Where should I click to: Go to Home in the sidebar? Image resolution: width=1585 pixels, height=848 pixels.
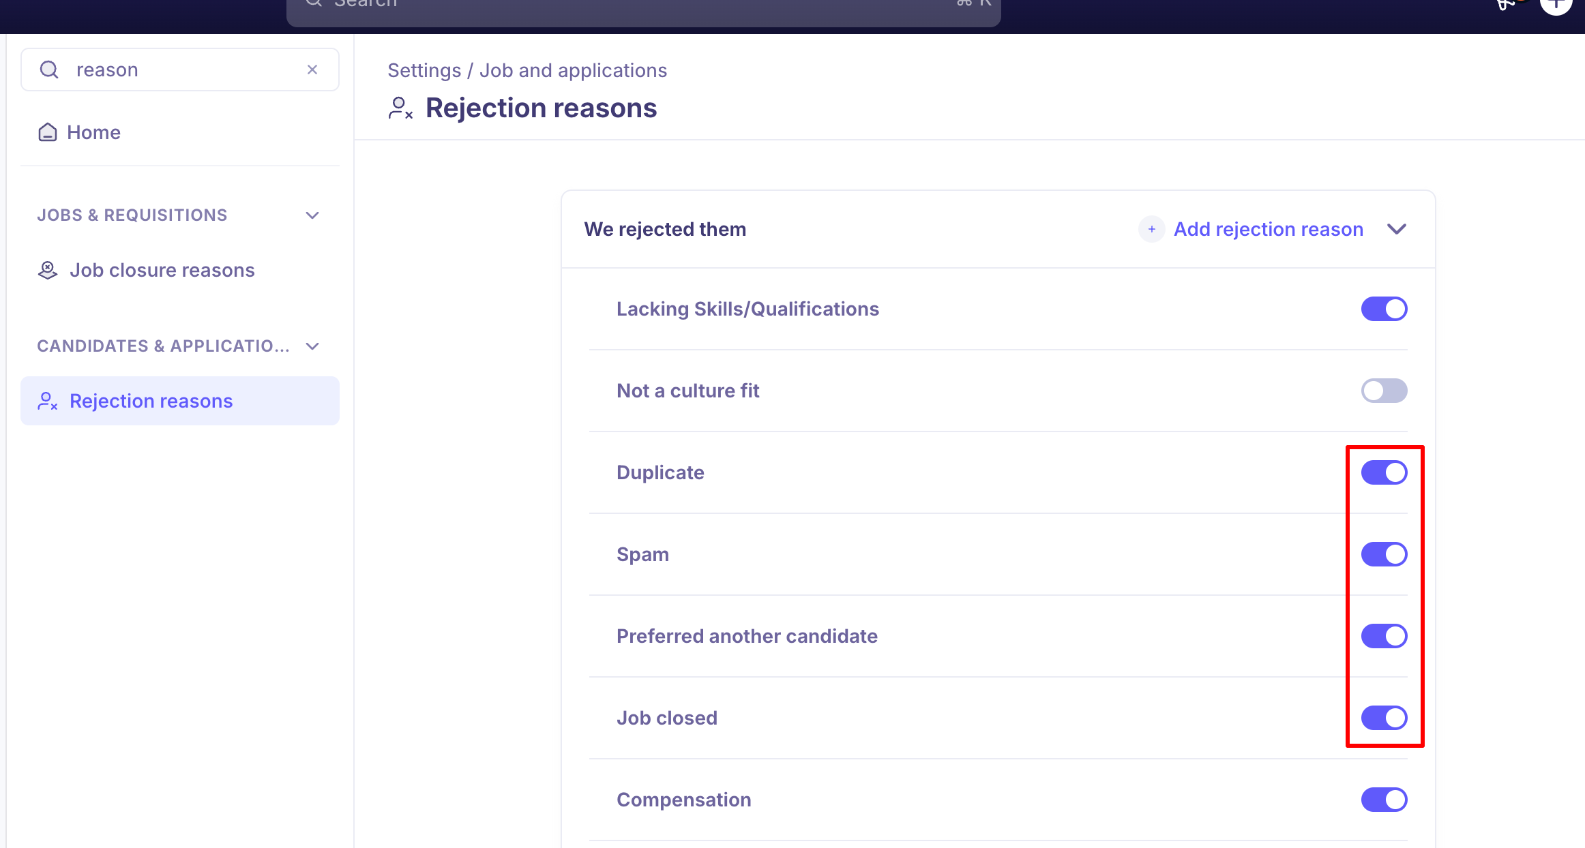(x=79, y=132)
